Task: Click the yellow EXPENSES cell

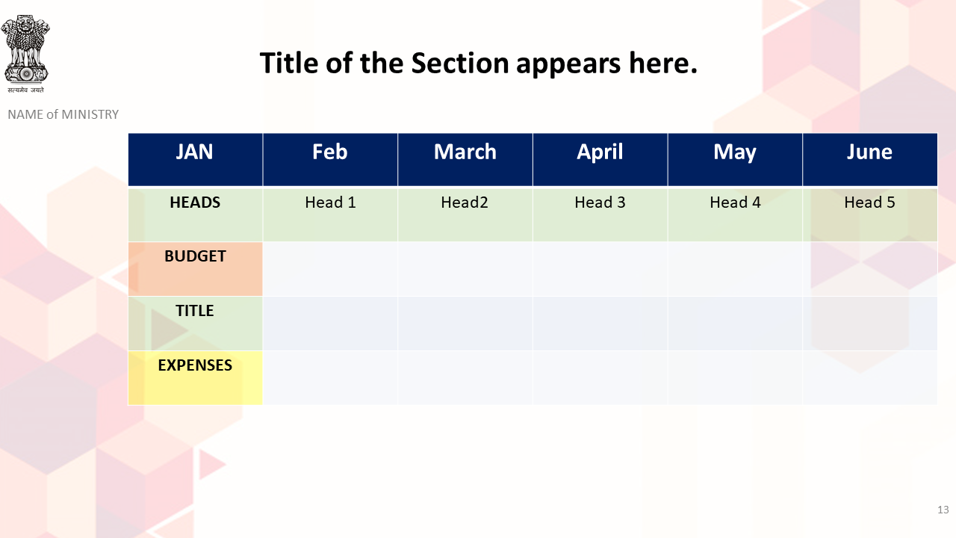Action: pos(195,378)
